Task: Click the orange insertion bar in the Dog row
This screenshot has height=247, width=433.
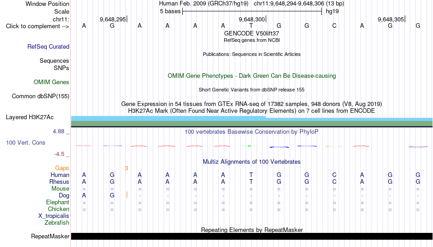Action: tap(127, 195)
